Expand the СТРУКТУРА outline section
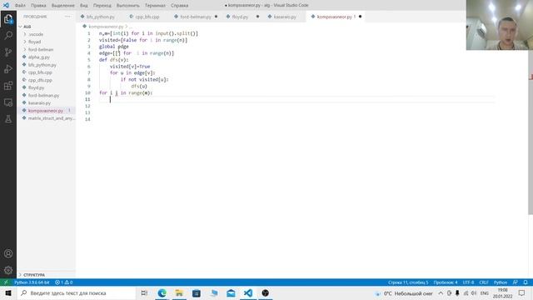Viewport: 533px width, 300px height. tap(34, 275)
